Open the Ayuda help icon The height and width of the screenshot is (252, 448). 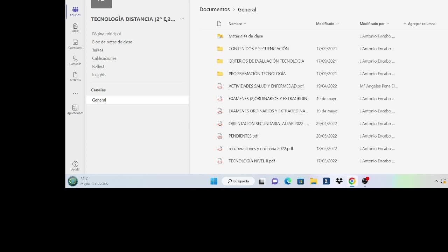pos(75,166)
